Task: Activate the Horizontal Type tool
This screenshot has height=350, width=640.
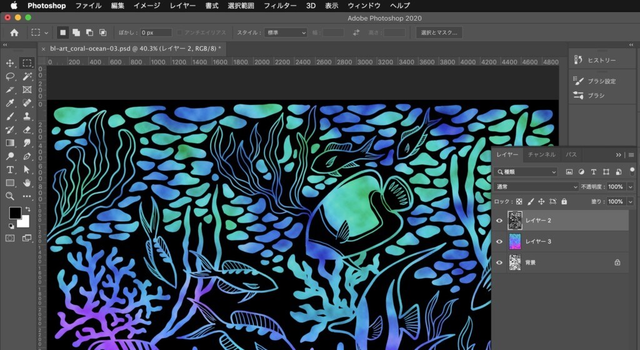Action: pos(10,170)
